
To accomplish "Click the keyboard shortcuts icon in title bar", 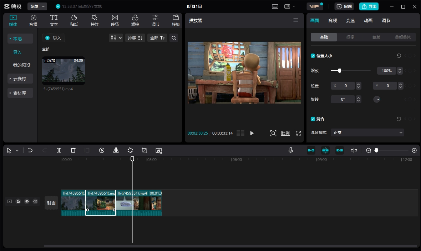I will [x=275, y=6].
